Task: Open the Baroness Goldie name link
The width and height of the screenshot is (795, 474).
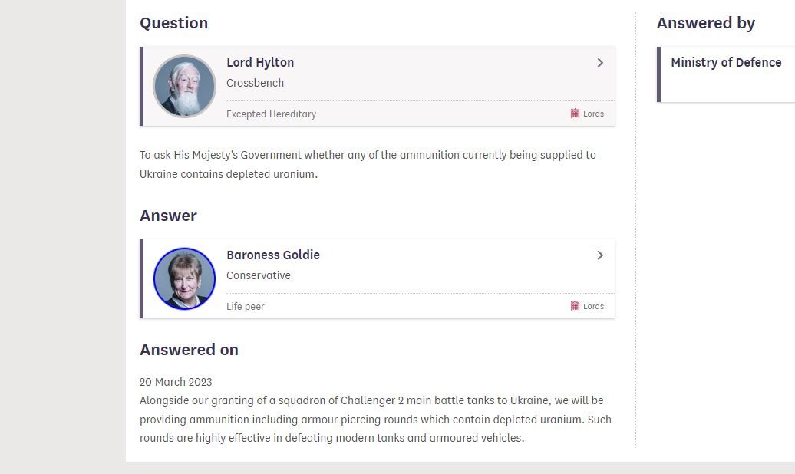Action: [272, 255]
